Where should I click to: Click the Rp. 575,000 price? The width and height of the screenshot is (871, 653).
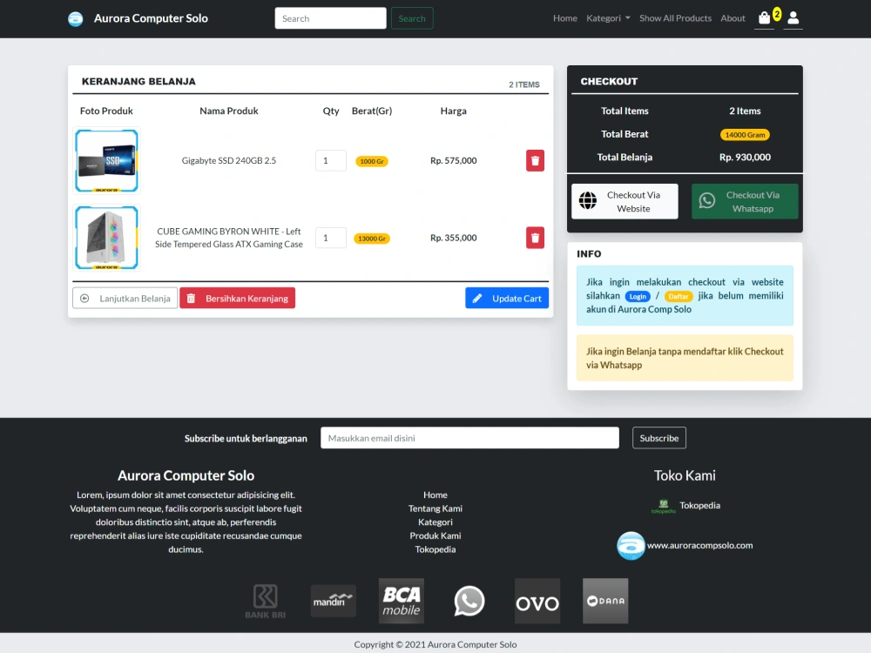pyautogui.click(x=453, y=160)
